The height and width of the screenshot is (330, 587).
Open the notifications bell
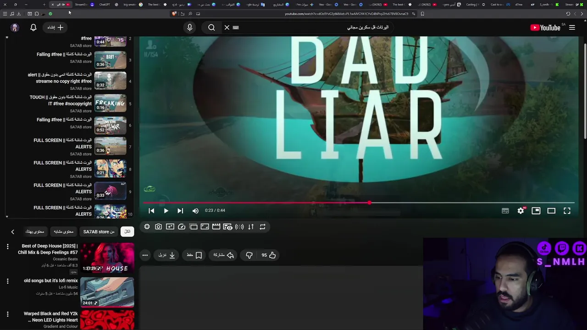pyautogui.click(x=33, y=27)
